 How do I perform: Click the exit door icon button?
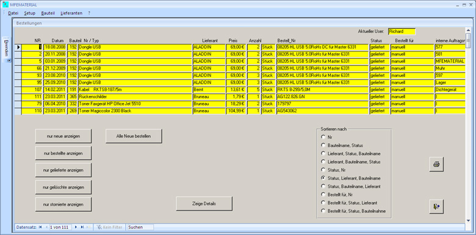pyautogui.click(x=436, y=206)
